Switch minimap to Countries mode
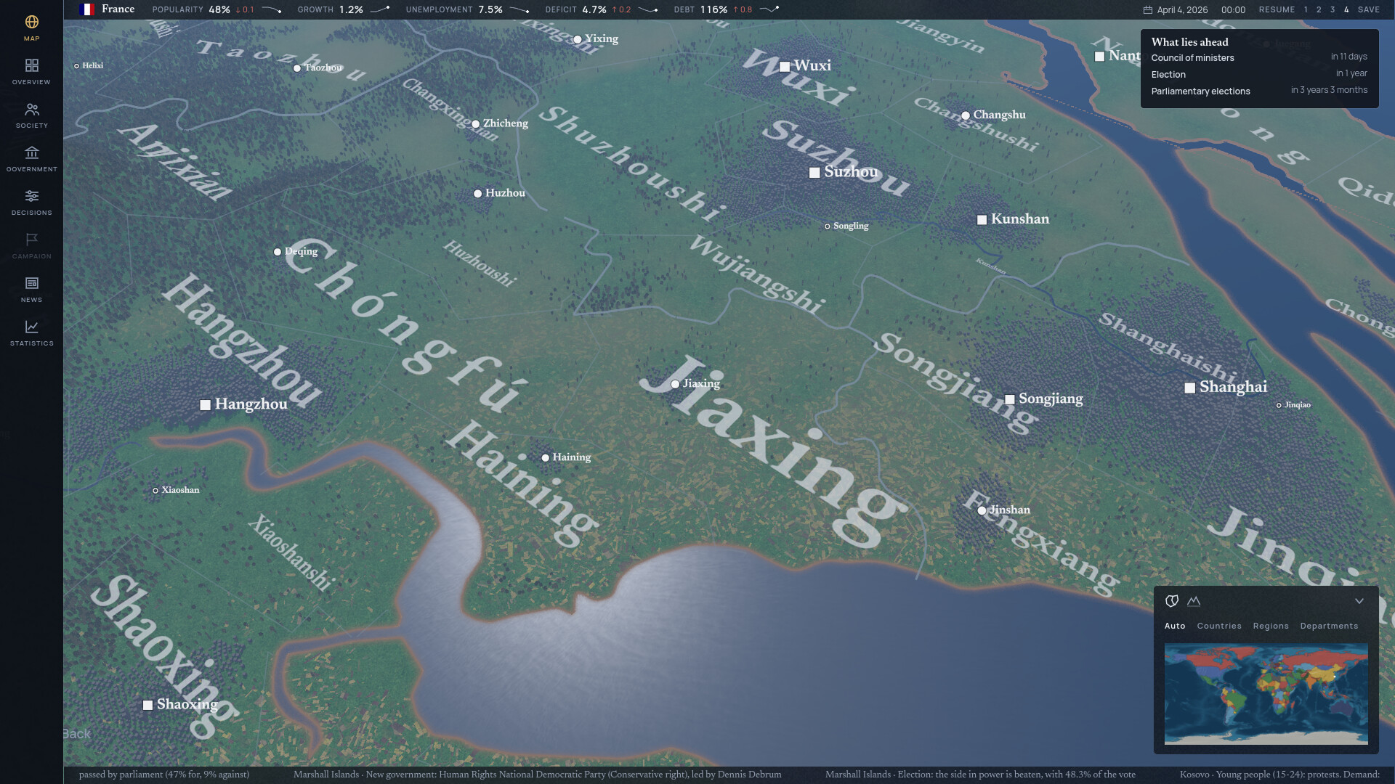The image size is (1395, 784). click(x=1219, y=626)
